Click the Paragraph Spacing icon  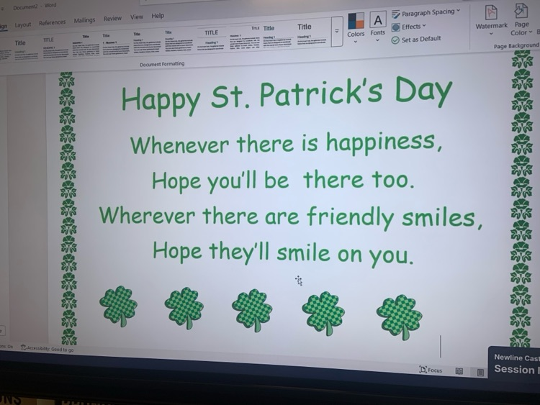pyautogui.click(x=396, y=14)
